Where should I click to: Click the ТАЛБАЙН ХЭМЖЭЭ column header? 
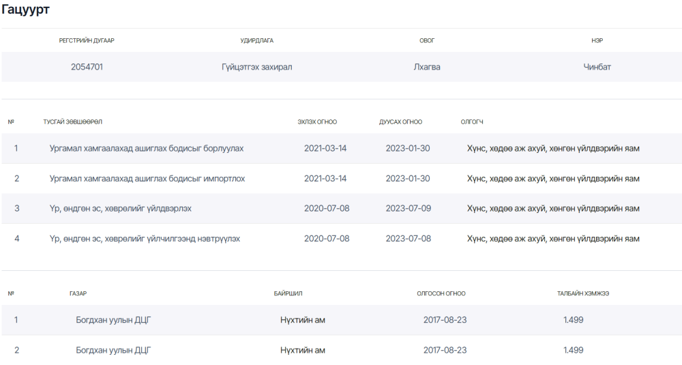tap(583, 293)
